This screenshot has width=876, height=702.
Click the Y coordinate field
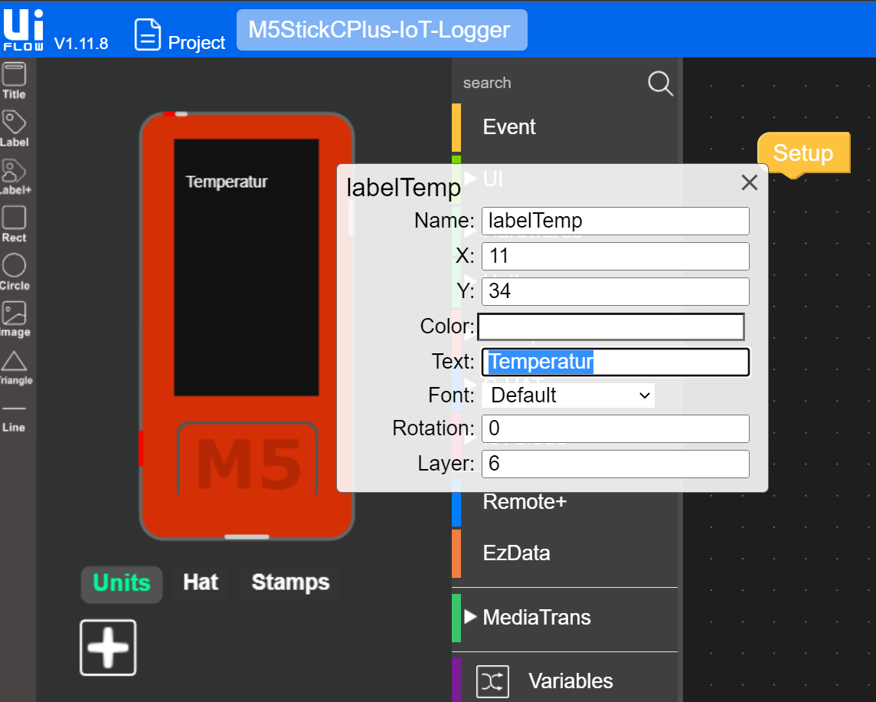615,291
